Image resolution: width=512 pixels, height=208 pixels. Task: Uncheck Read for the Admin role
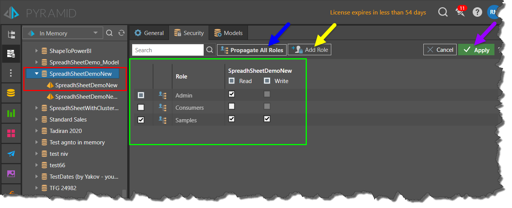pyautogui.click(x=232, y=94)
